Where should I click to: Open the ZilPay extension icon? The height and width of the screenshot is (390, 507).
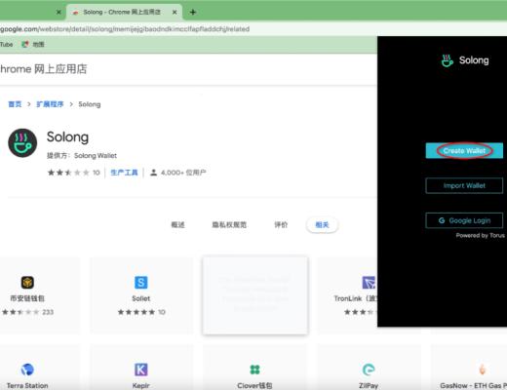[369, 370]
